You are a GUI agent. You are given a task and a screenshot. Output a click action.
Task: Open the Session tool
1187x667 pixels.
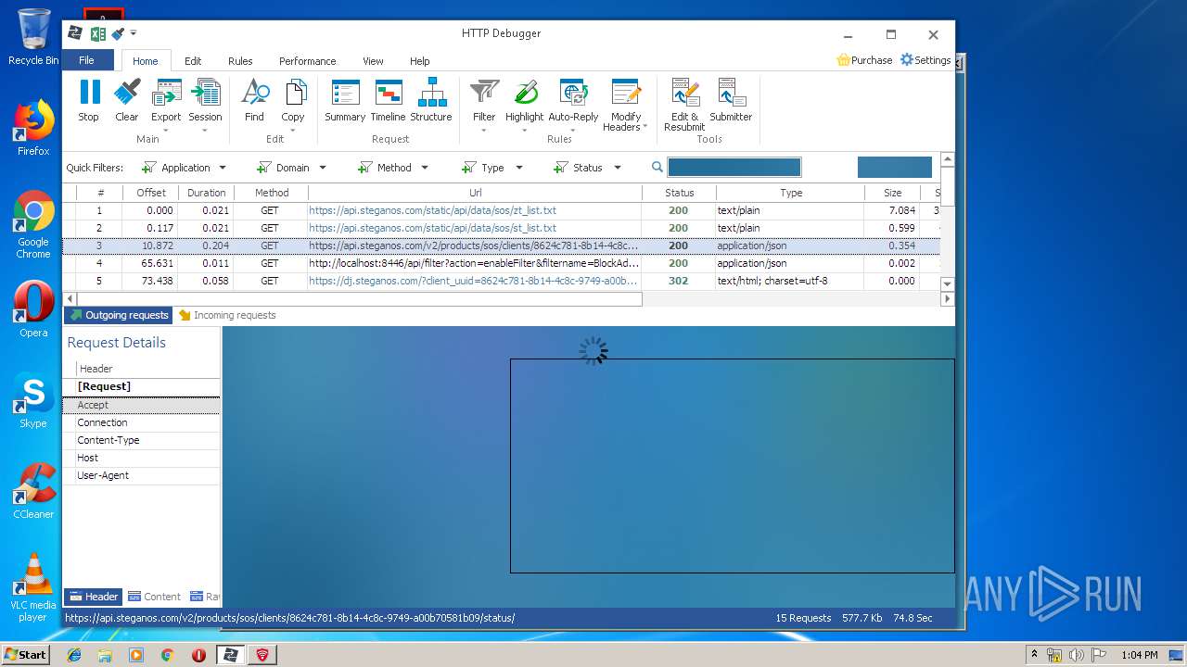pyautogui.click(x=205, y=107)
